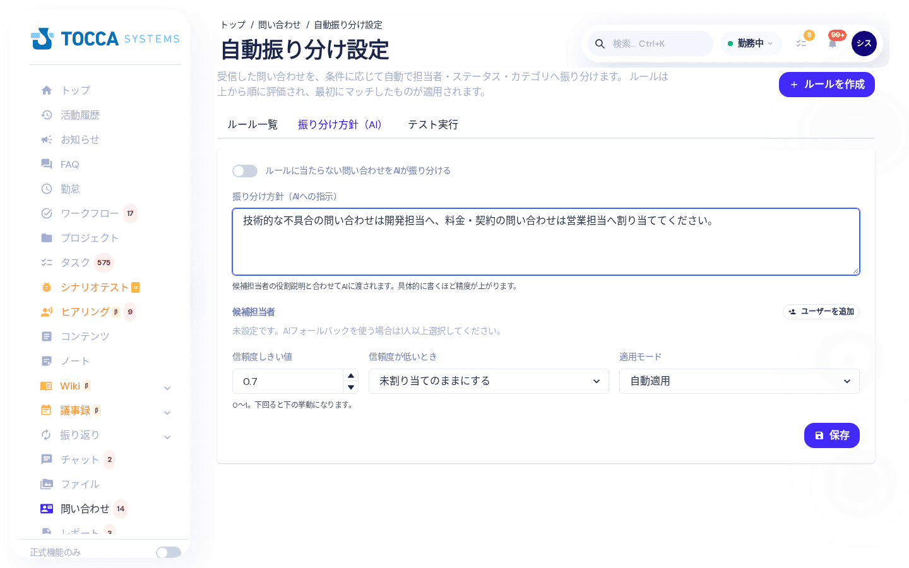Image resolution: width=909 pixels, height=568 pixels.
Task: Click 問い合わせ badge showing 14
Action: coord(121,509)
